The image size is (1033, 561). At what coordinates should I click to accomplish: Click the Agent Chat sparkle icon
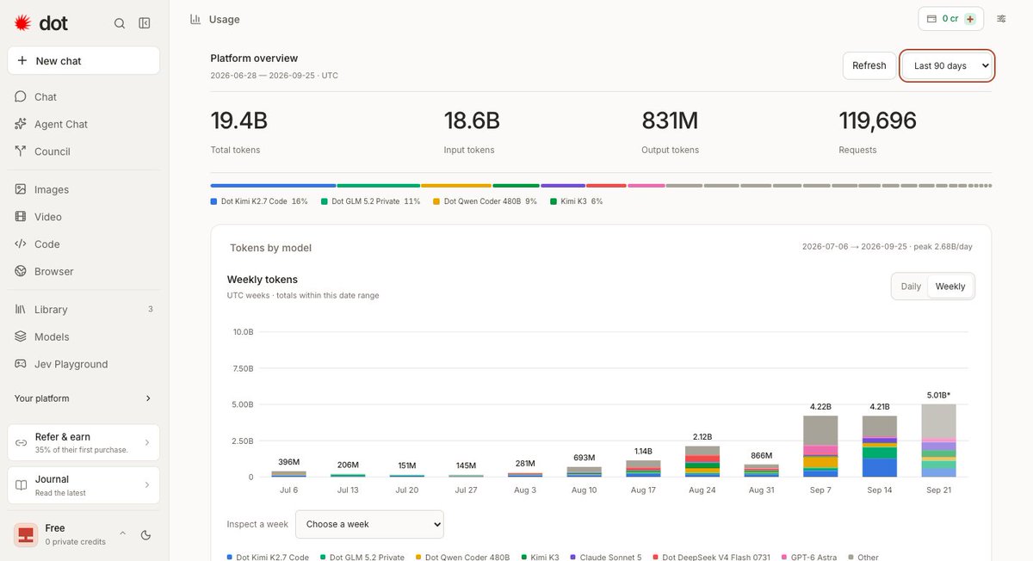coord(21,124)
